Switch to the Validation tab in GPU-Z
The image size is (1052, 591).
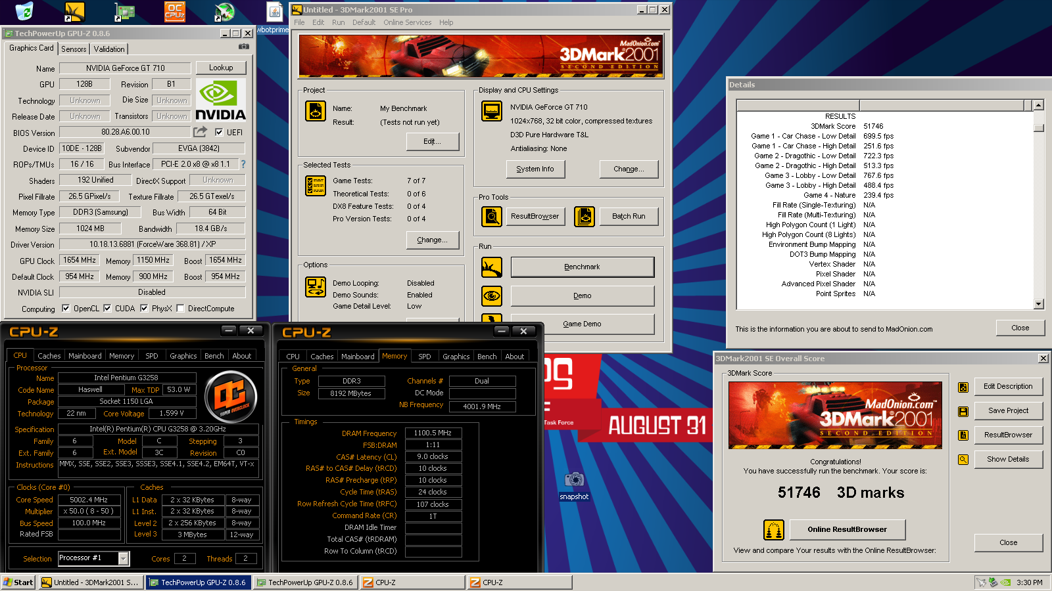(x=109, y=49)
